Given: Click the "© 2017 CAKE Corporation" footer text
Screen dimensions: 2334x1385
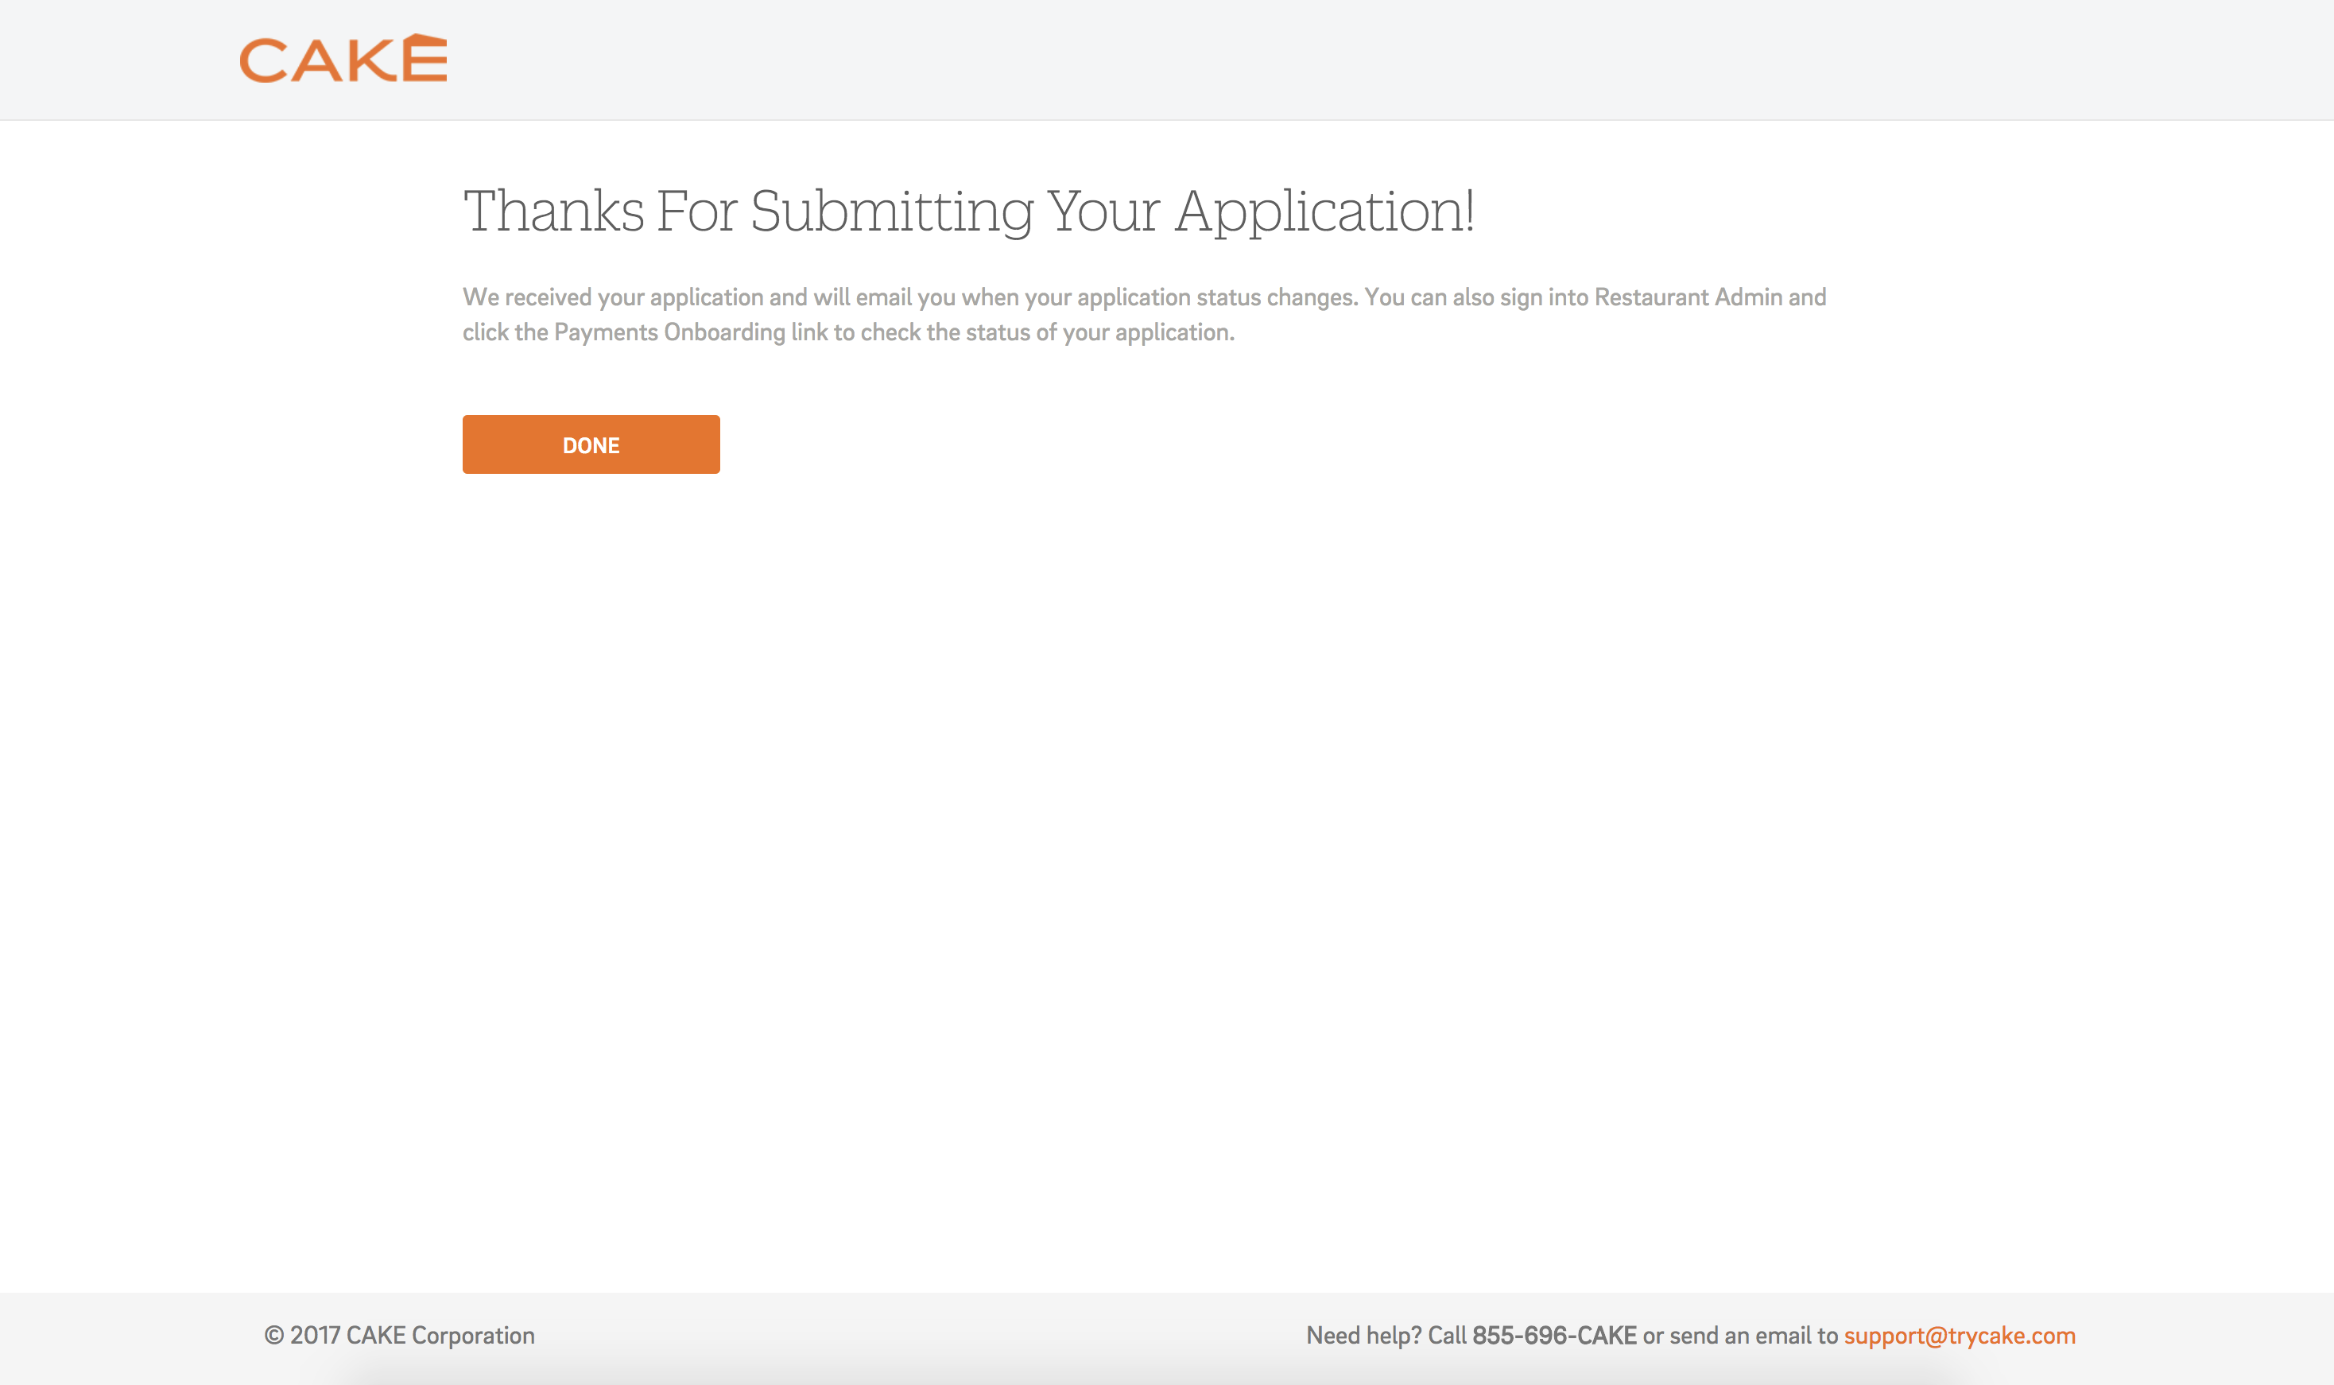Looking at the screenshot, I should pos(399,1336).
